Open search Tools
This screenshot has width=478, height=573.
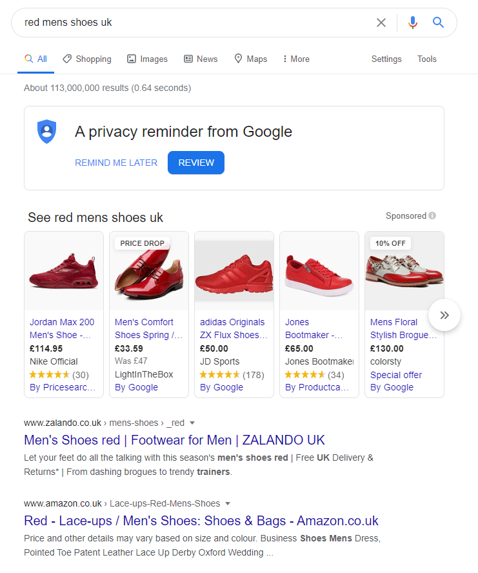click(427, 59)
